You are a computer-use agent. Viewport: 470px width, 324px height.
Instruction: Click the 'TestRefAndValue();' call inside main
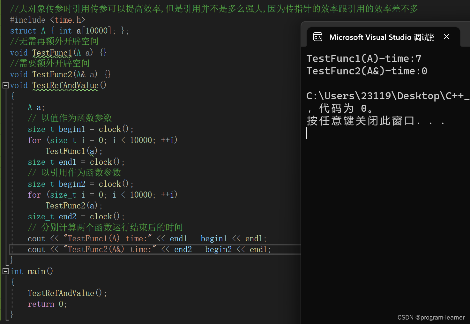[67, 293]
